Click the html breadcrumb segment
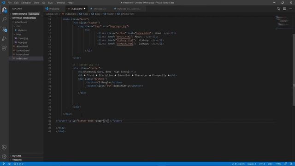This screenshot has height=166, width=295. click(x=85, y=14)
